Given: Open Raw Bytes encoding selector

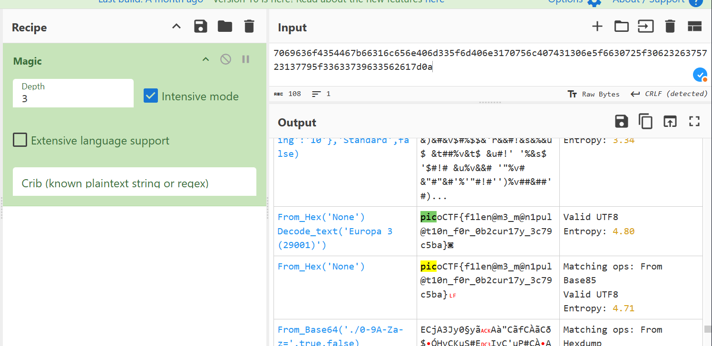Looking at the screenshot, I should 594,94.
